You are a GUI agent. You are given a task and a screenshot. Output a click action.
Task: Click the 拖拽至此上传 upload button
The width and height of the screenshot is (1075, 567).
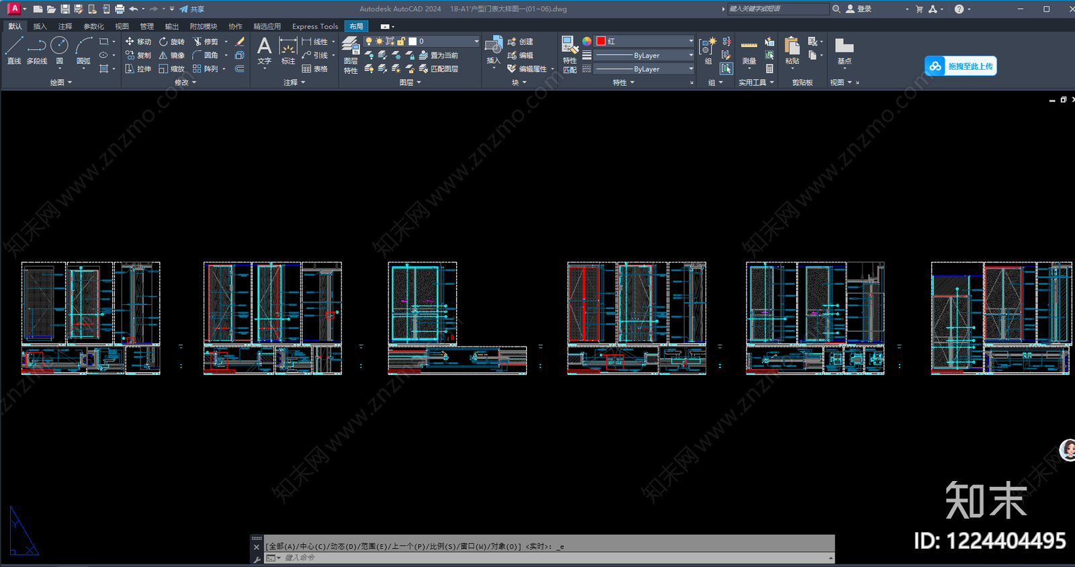click(961, 66)
